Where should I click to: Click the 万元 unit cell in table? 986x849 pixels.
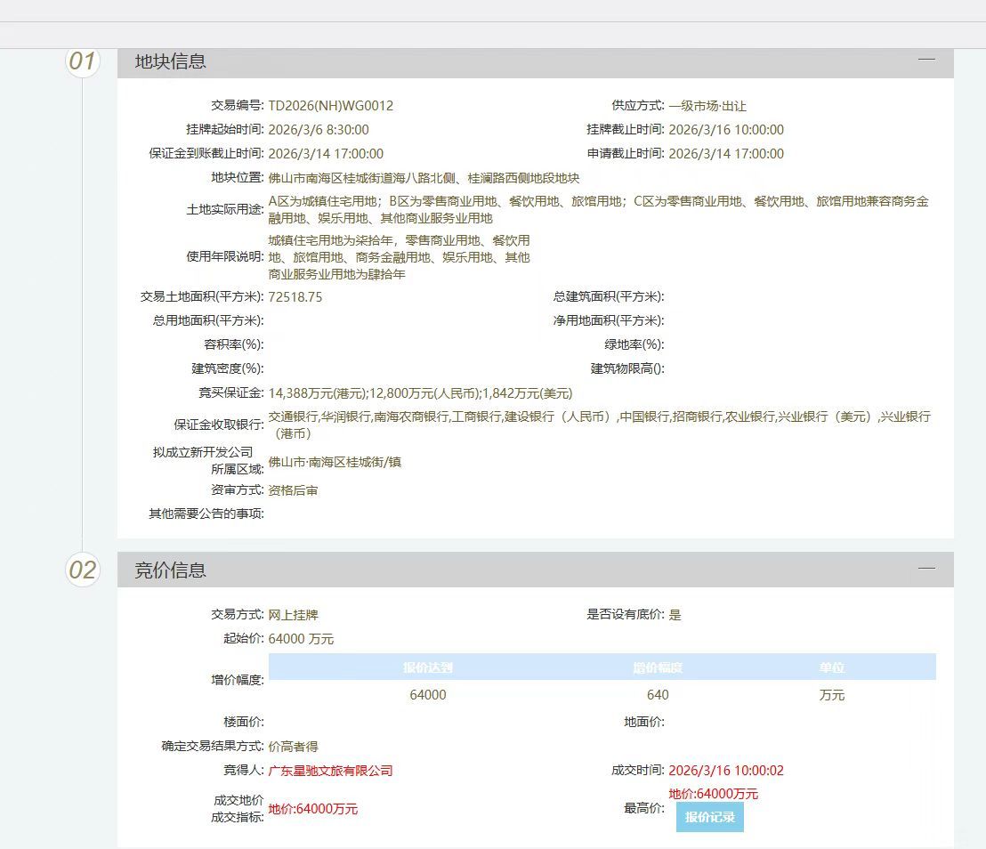click(831, 695)
